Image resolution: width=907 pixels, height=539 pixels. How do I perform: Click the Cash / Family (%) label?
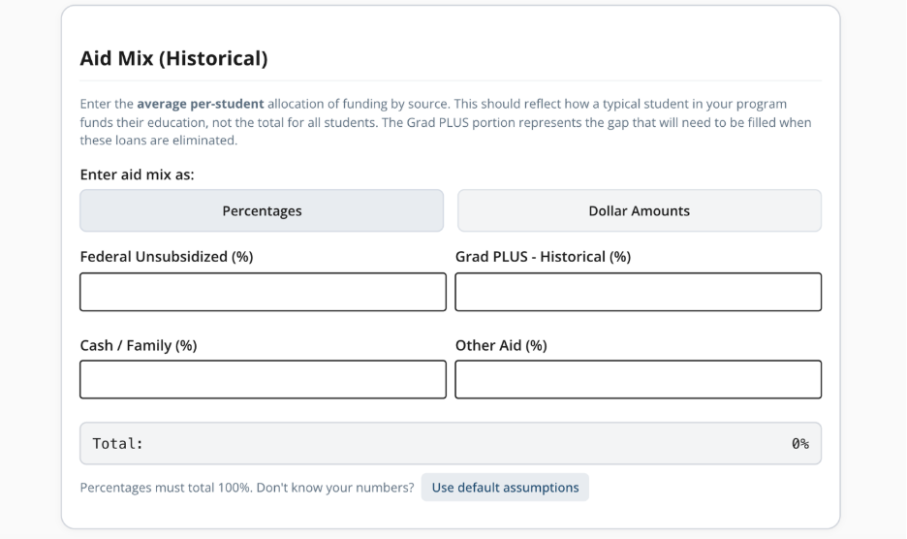pos(139,345)
